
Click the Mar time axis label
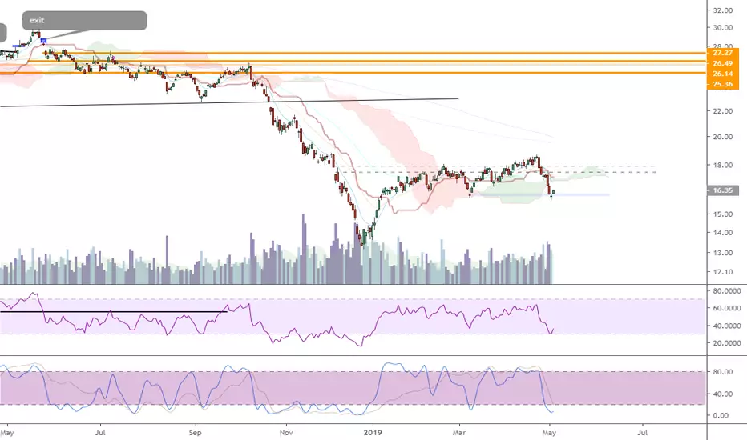[x=458, y=432]
